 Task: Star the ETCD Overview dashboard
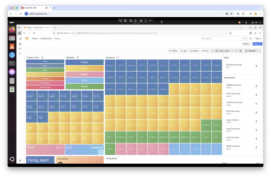point(256,95)
